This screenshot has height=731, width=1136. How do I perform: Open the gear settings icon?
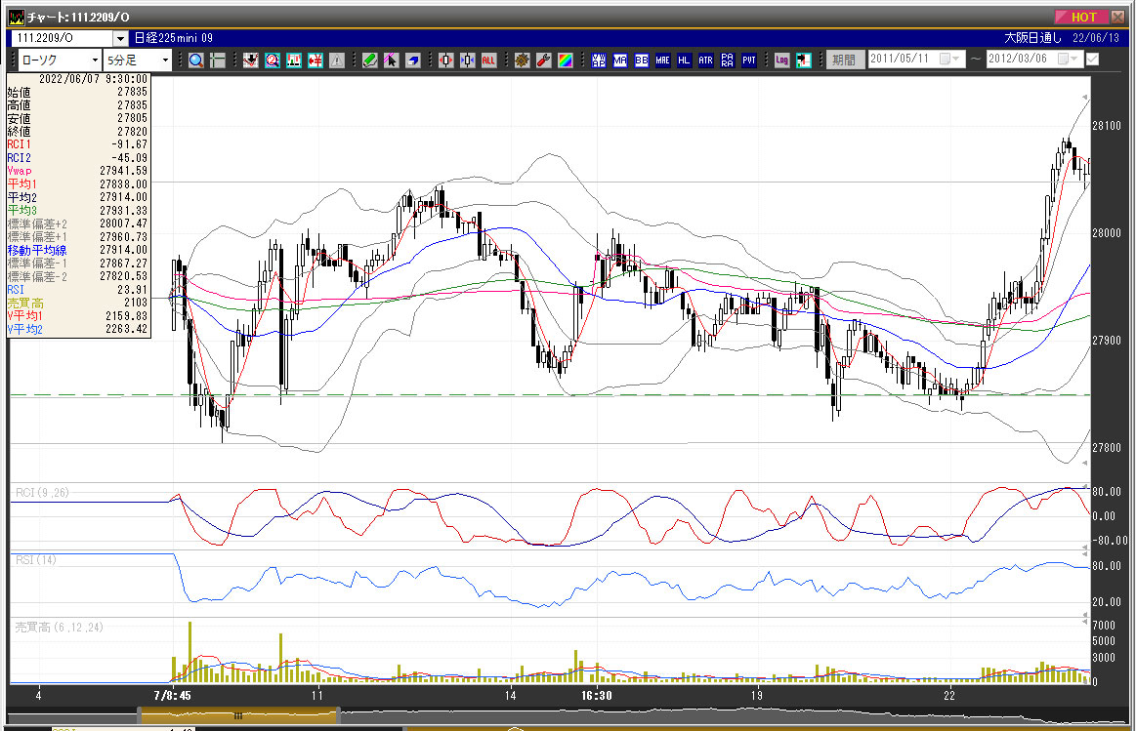523,61
